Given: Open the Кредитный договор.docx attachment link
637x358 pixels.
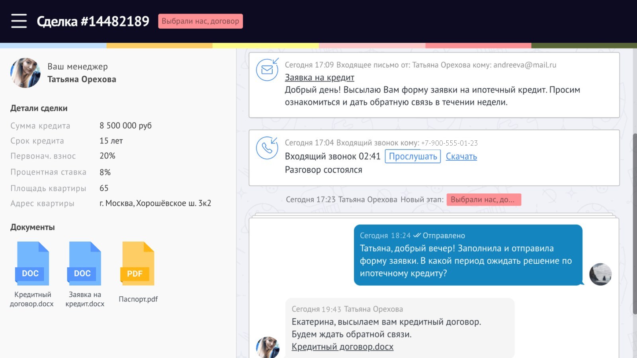Looking at the screenshot, I should click(342, 346).
